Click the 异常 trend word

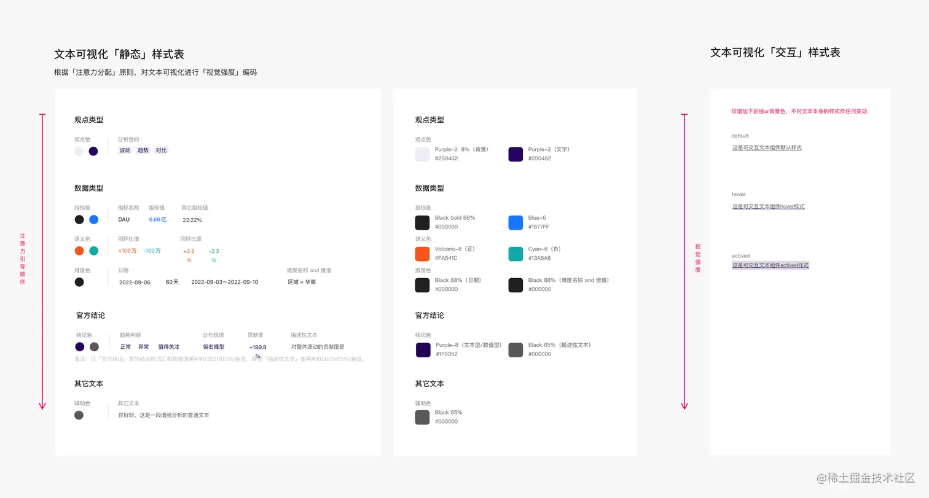click(143, 347)
